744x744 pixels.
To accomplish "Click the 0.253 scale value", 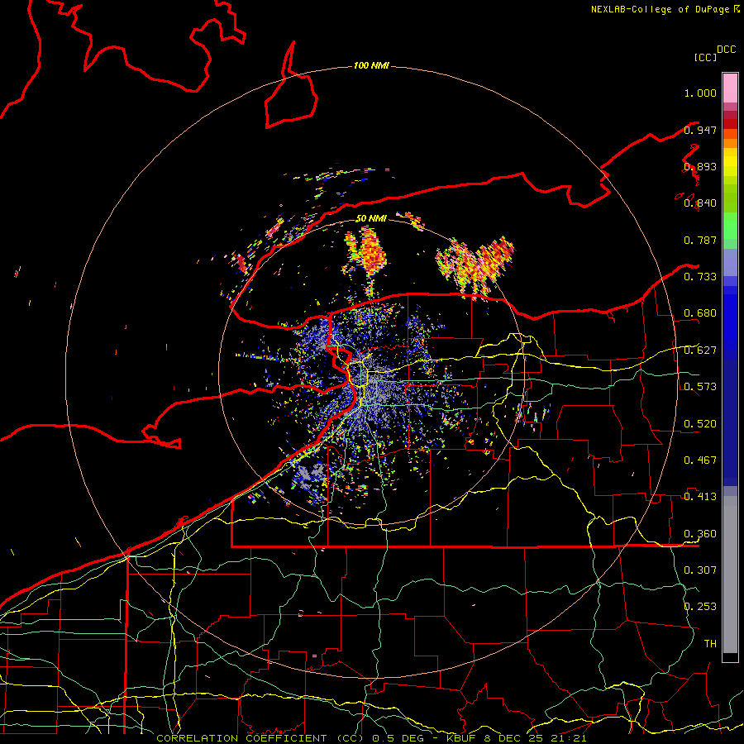I will 700,607.
